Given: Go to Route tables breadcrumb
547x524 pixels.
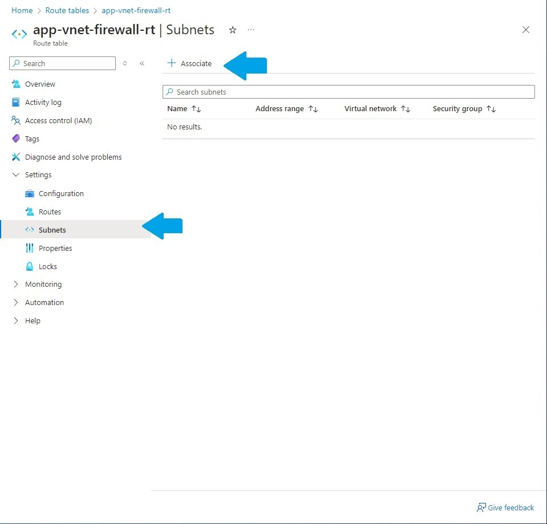Looking at the screenshot, I should click(x=67, y=10).
